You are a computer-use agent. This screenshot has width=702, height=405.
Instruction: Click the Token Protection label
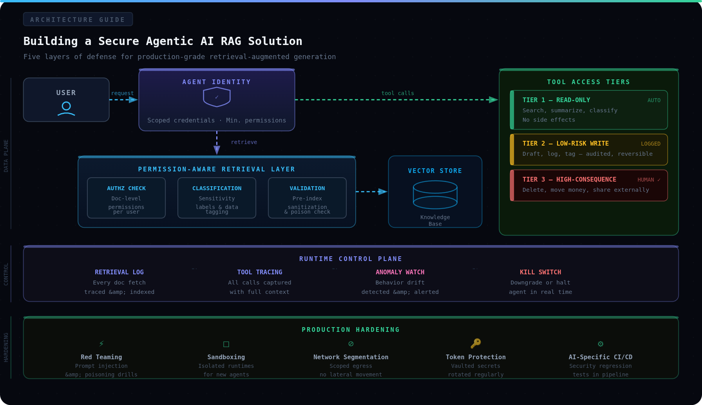click(476, 357)
